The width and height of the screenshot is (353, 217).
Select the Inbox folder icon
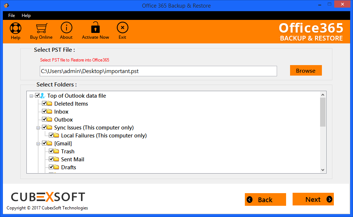click(50, 111)
